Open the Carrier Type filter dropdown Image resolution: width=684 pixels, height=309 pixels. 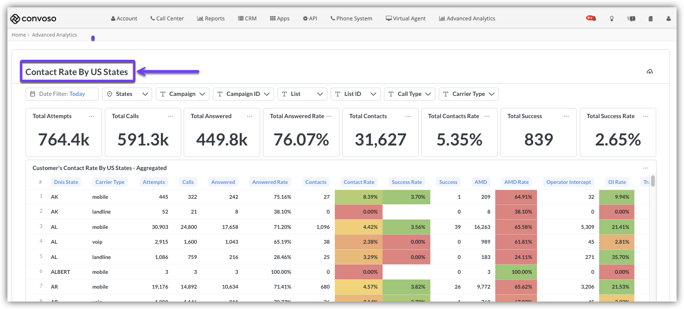pos(468,94)
